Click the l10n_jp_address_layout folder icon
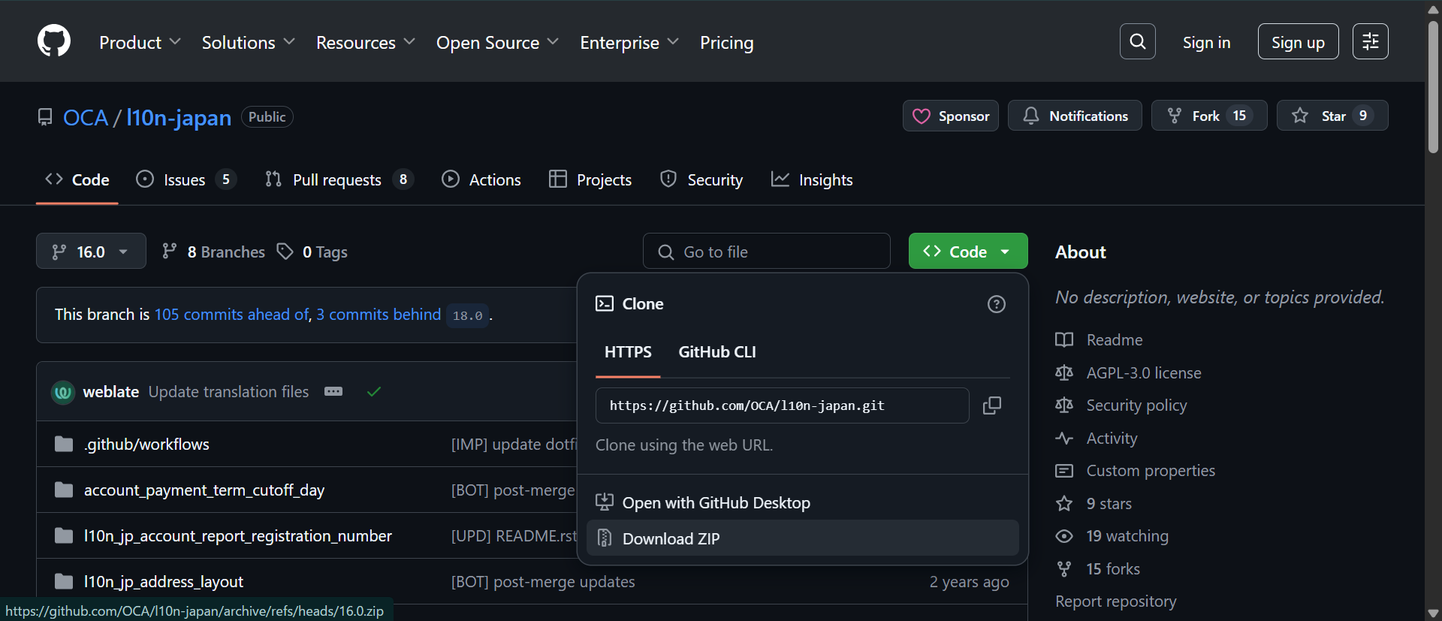Image resolution: width=1442 pixels, height=621 pixels. (x=64, y=581)
